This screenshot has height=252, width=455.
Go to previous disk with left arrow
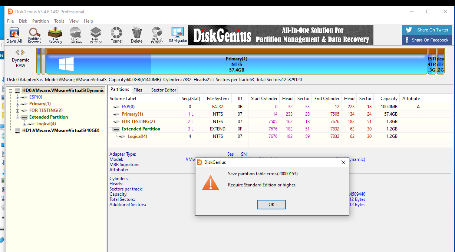[x=17, y=53]
